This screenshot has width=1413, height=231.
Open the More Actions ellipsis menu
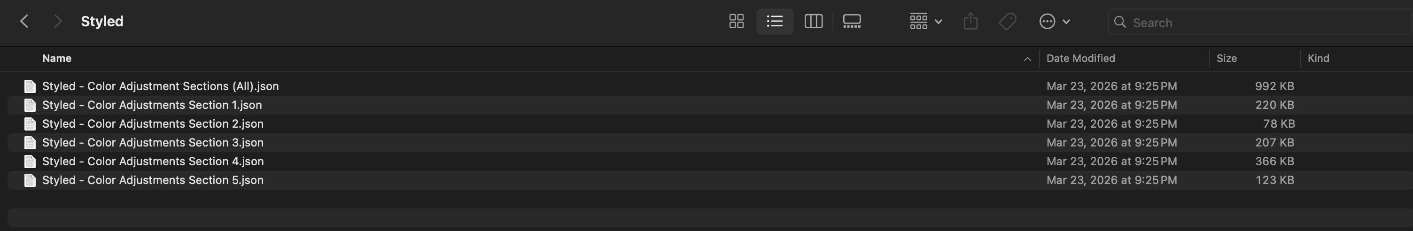coord(1054,22)
